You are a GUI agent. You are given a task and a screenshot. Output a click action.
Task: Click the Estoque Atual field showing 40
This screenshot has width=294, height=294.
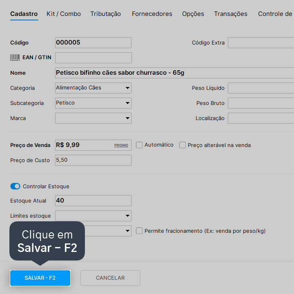[93, 200]
